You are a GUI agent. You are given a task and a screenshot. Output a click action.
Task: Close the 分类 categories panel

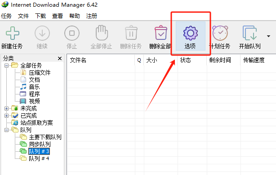pyautogui.click(x=60, y=58)
